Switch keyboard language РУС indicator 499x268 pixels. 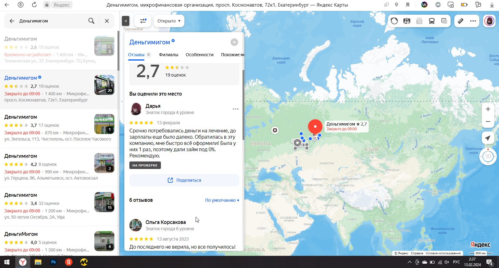[457, 262]
